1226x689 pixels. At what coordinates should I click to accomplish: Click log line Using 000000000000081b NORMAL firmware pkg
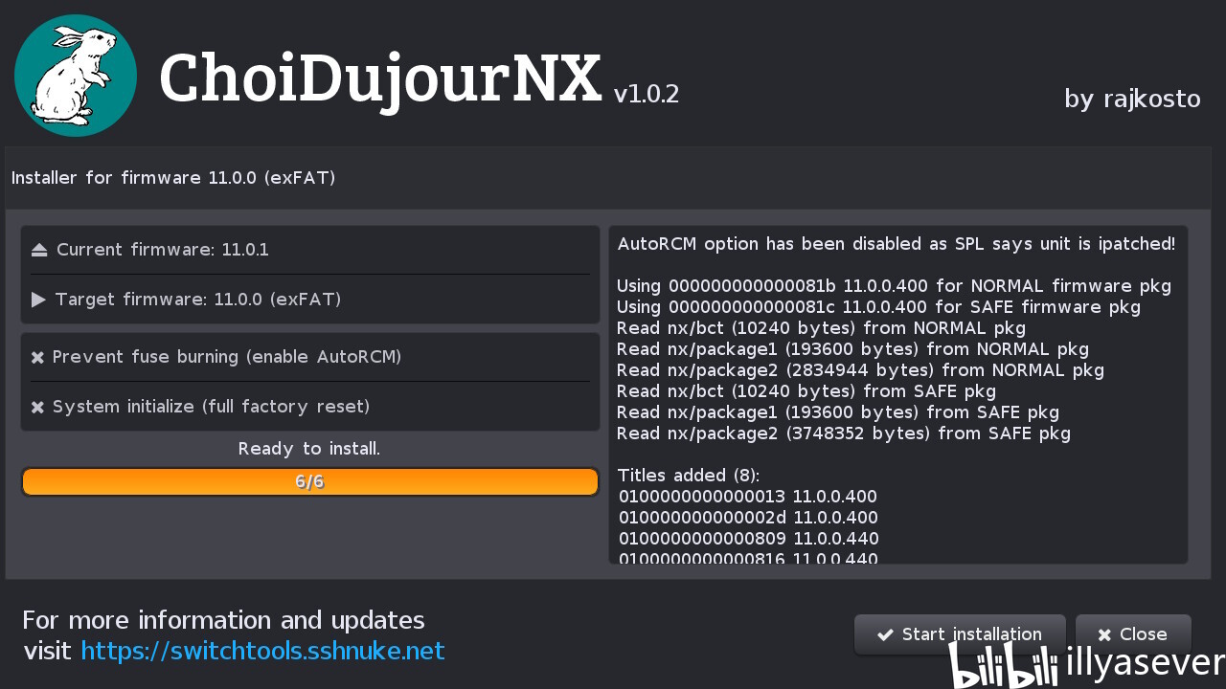tap(894, 286)
